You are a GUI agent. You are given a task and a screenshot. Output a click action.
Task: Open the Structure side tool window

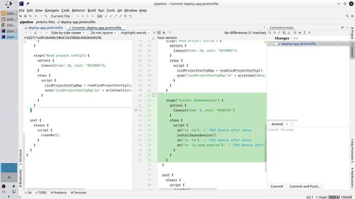(20, 157)
